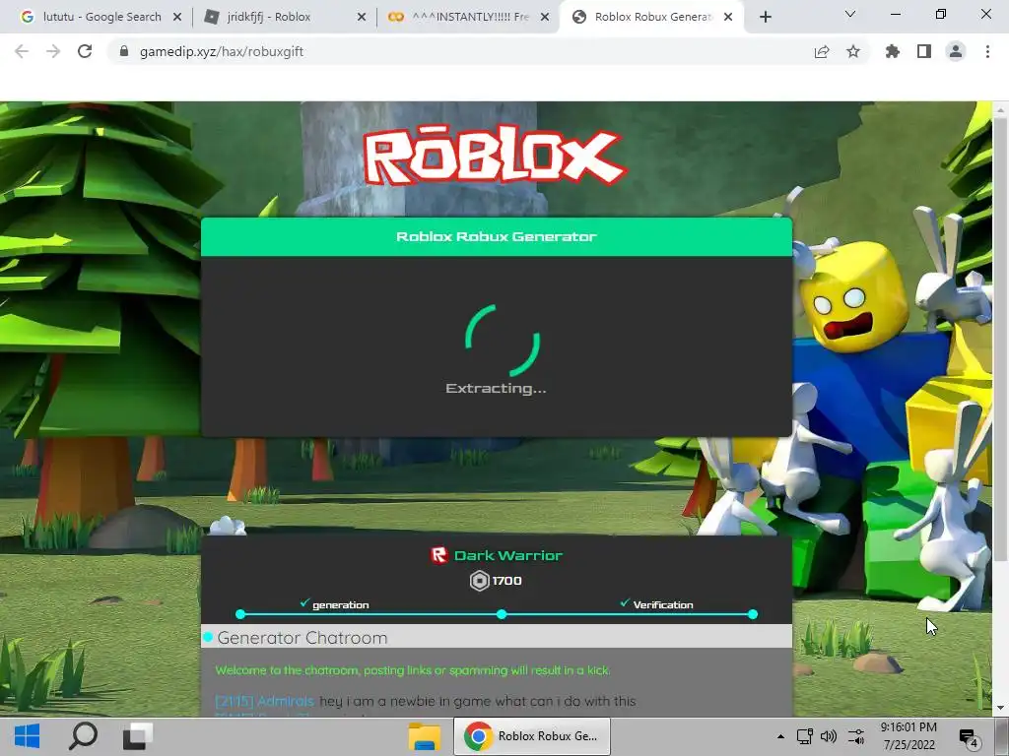Click the chatroom welcome message
This screenshot has width=1009, height=756.
click(x=413, y=669)
